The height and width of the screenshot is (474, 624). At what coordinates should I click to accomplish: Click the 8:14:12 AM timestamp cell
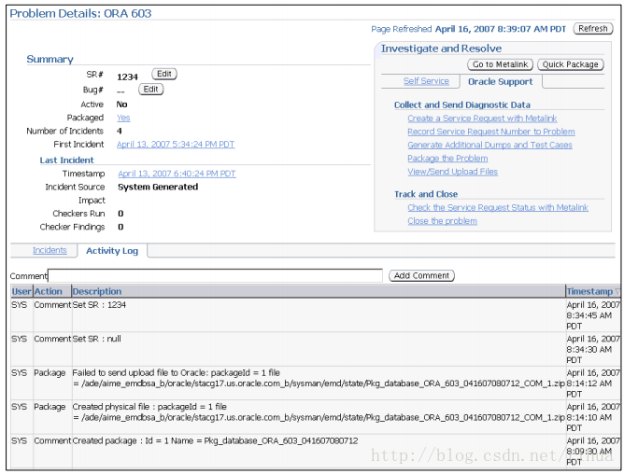593,383
